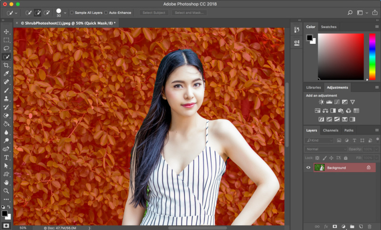Select the Lasso tool

[x=7, y=49]
